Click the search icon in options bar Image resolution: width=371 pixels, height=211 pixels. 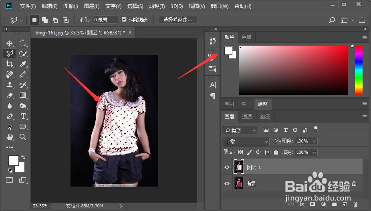click(332, 20)
